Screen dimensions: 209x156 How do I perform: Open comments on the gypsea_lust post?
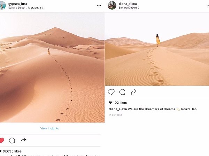tap(12, 140)
